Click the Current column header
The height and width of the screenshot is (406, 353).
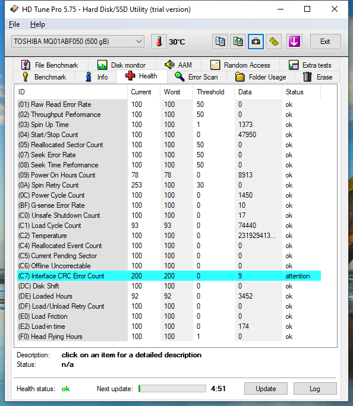(x=144, y=92)
